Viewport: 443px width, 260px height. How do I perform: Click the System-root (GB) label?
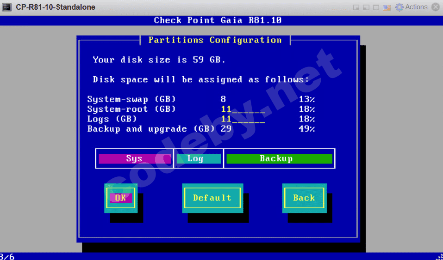pos(131,109)
